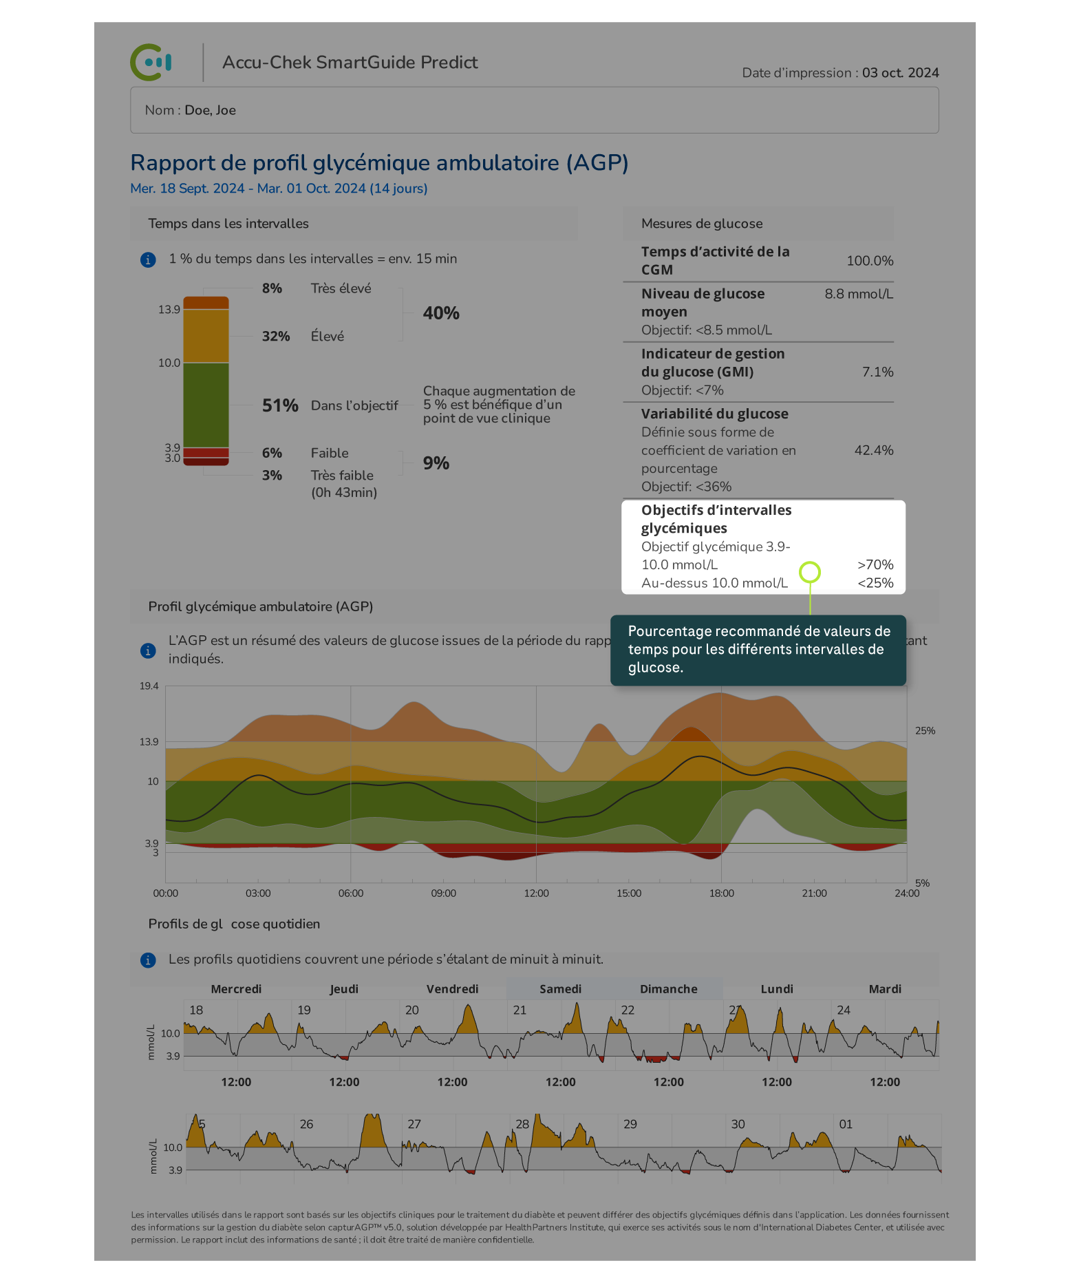Click daily profile for day 30
The width and height of the screenshot is (1070, 1283).
tap(780, 1149)
